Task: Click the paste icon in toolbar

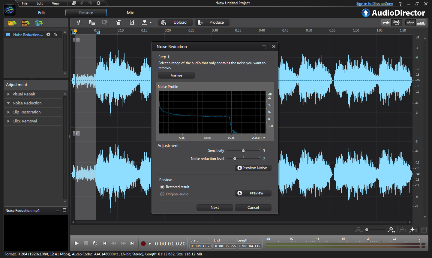Action: coord(105,22)
